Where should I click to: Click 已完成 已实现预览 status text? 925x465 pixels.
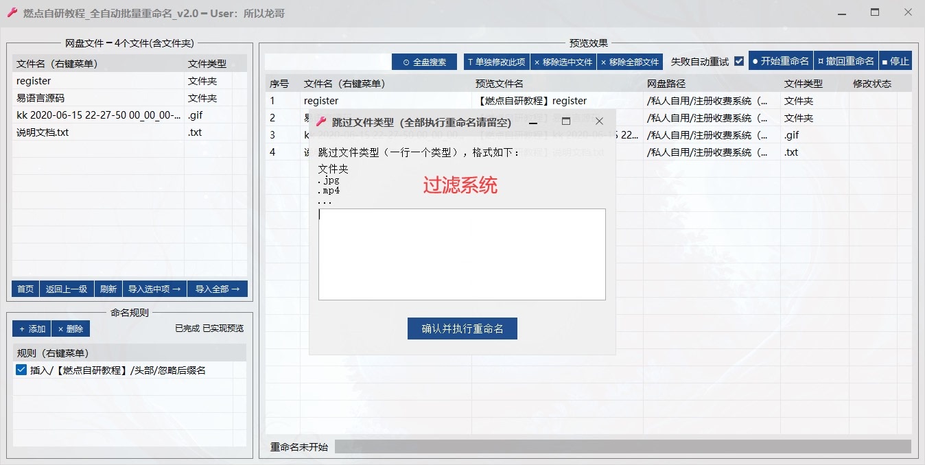209,329
